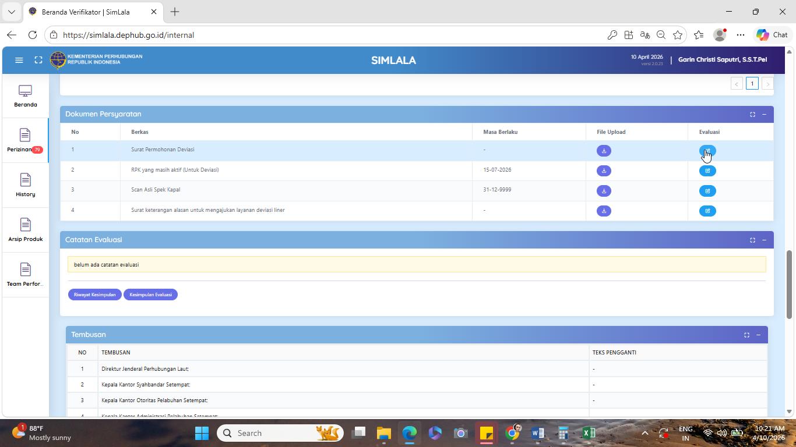
Task: Click the translate page icon
Action: (644, 35)
